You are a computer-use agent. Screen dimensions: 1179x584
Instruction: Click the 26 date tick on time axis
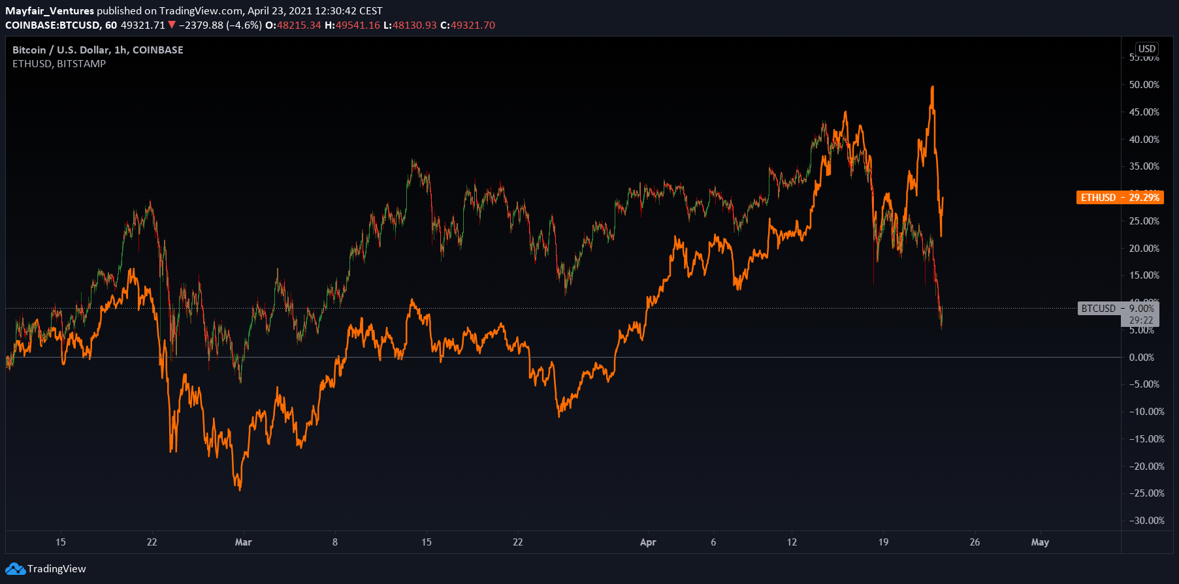pos(975,542)
